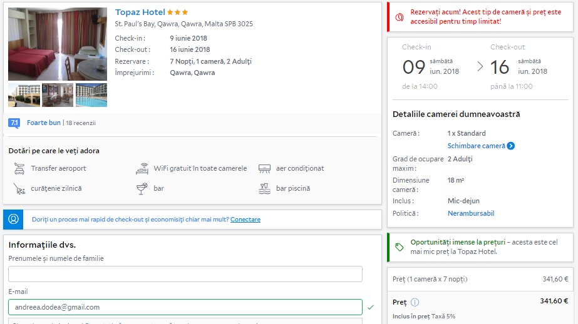The image size is (578, 324).
Task: Click the E-mail input field
Action: coord(185,307)
